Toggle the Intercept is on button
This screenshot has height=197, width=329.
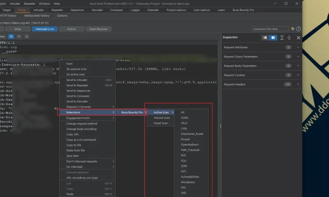point(45,29)
